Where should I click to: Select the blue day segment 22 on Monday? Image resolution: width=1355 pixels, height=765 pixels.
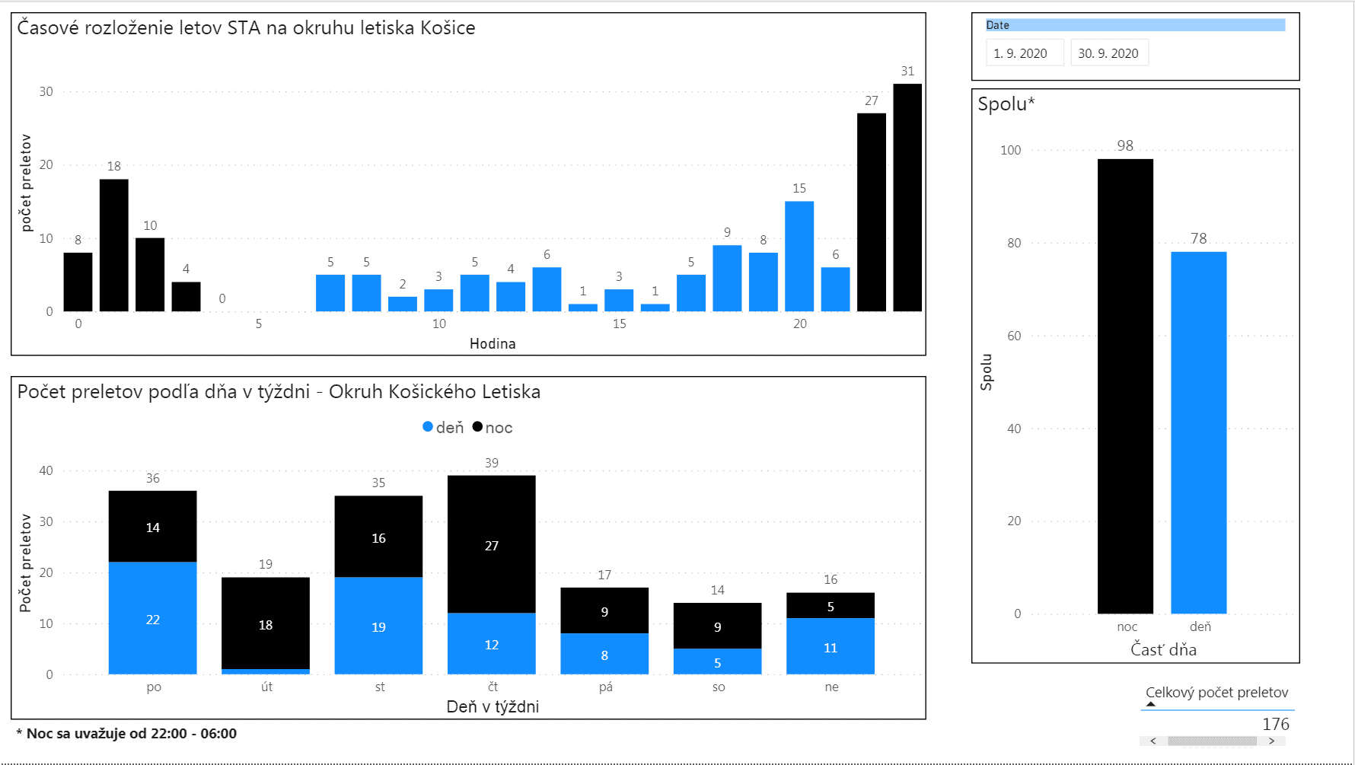pyautogui.click(x=153, y=617)
